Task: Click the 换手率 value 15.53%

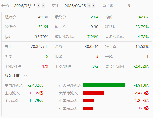Action: point(142,47)
